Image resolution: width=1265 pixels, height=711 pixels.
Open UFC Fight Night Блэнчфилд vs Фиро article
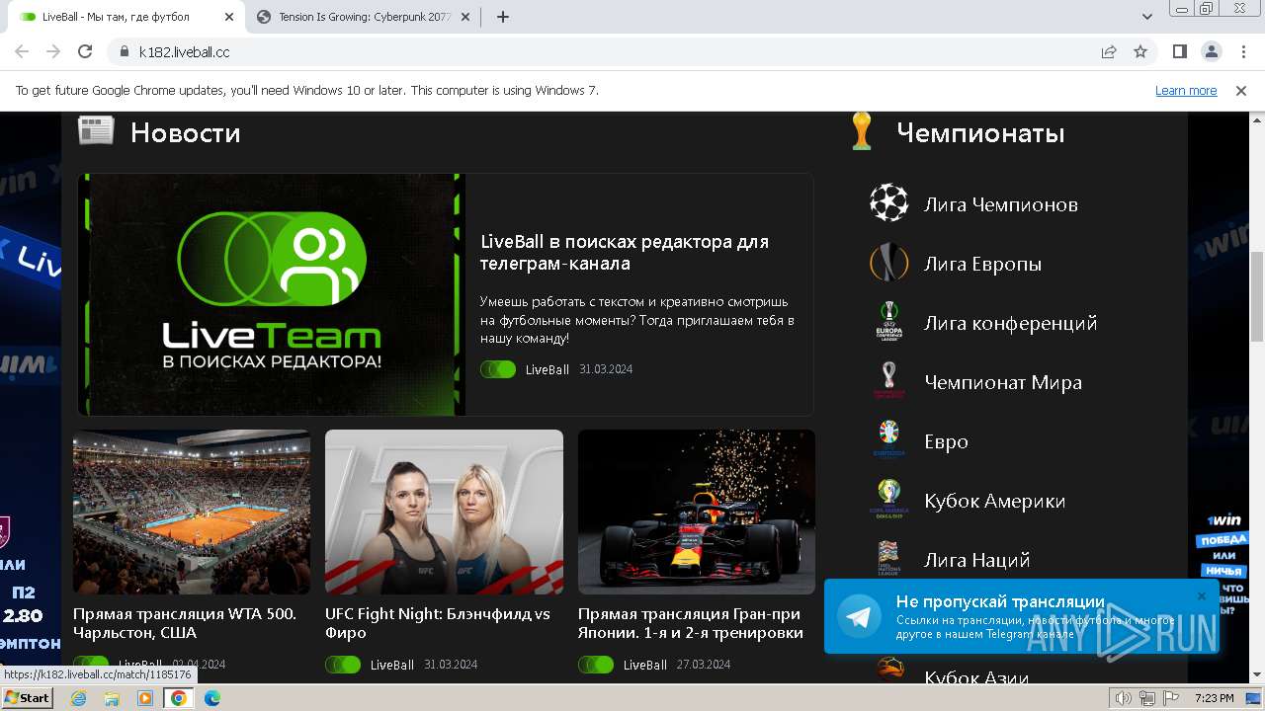[438, 623]
